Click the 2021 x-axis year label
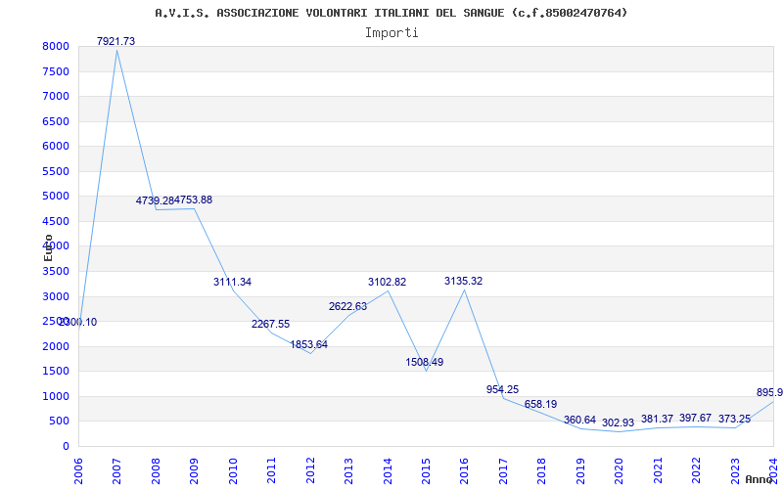783x489 pixels. [658, 471]
